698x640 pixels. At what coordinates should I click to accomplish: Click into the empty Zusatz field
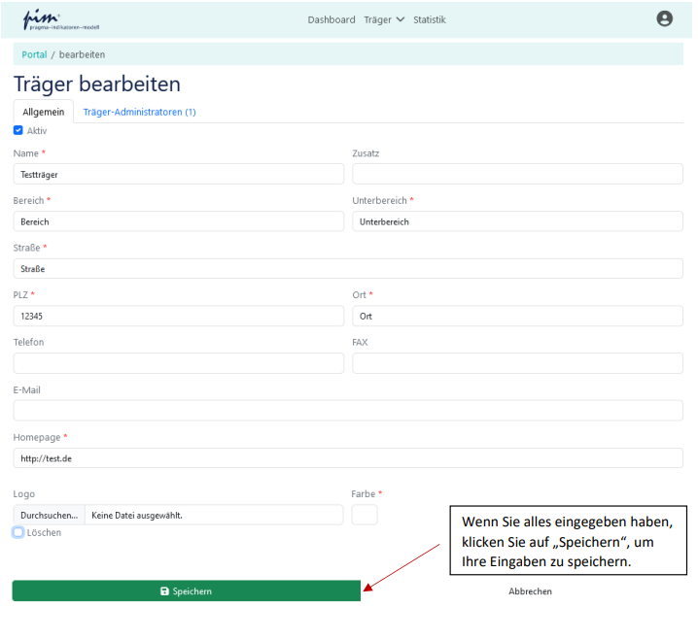[517, 174]
